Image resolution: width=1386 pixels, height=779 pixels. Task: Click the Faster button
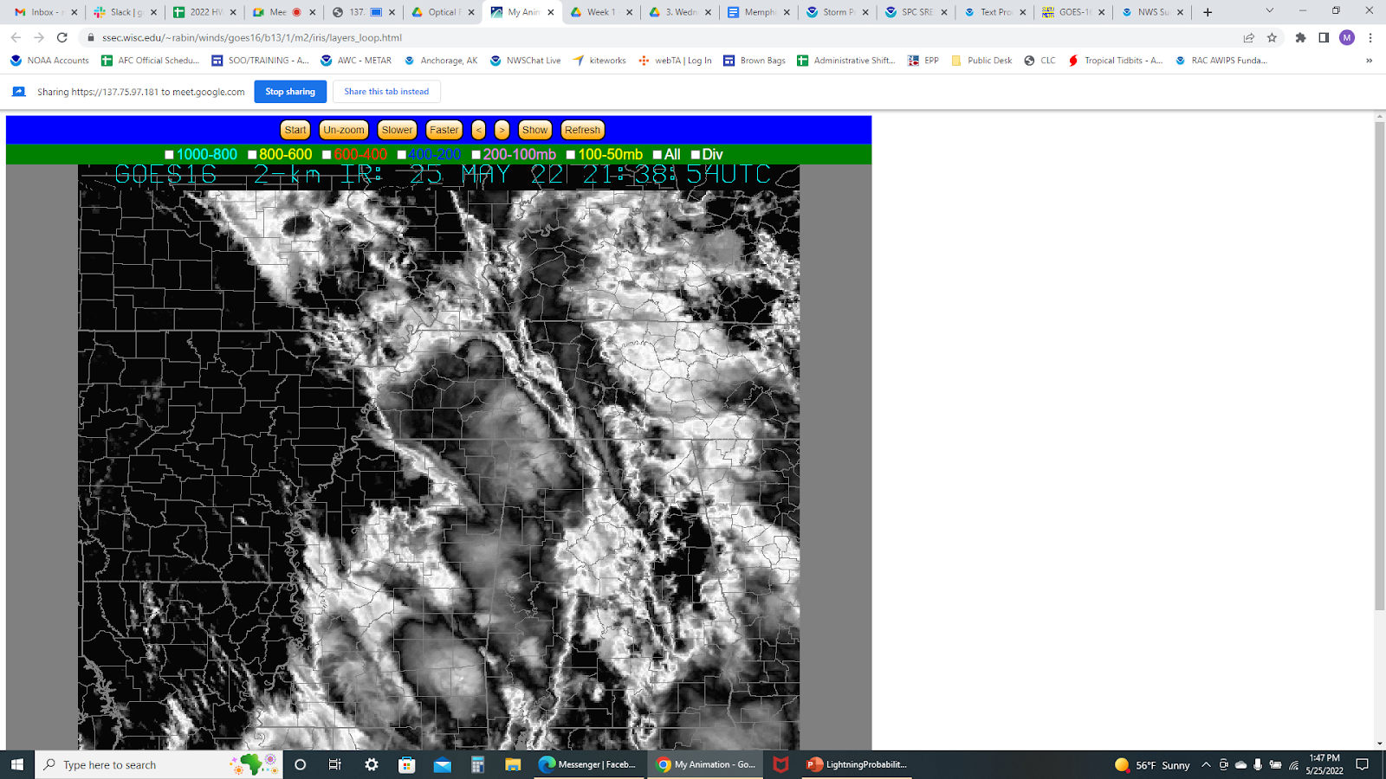click(x=444, y=130)
